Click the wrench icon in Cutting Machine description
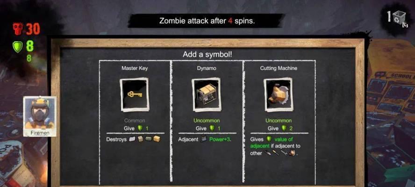 [x=284, y=153]
